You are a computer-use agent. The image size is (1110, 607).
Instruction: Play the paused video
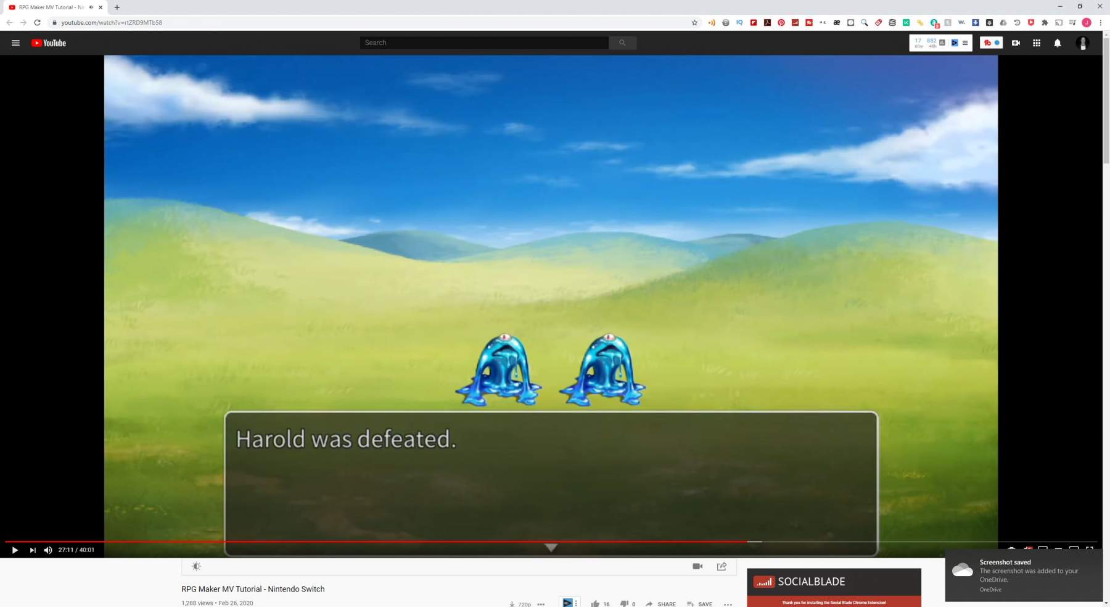click(x=15, y=550)
